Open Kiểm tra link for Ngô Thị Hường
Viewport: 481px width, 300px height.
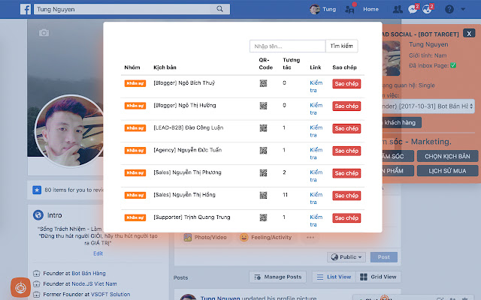316,109
